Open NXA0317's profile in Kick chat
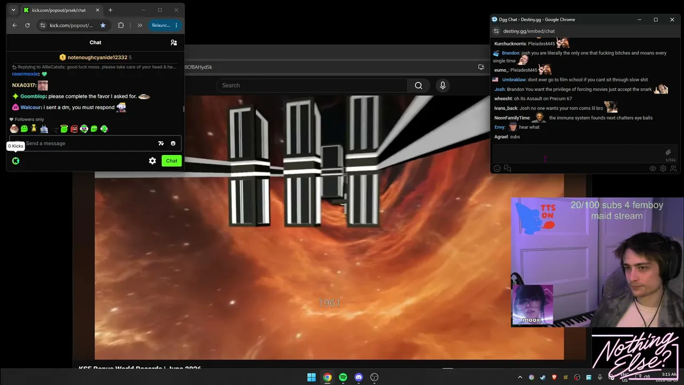Image resolution: width=684 pixels, height=385 pixels. tap(24, 85)
